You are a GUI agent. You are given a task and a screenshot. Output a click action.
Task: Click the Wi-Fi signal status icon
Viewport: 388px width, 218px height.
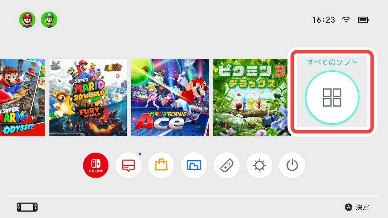tap(346, 20)
